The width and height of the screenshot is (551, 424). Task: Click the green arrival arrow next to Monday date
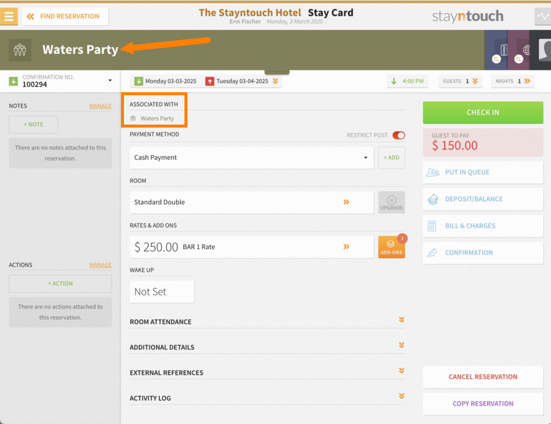(138, 81)
